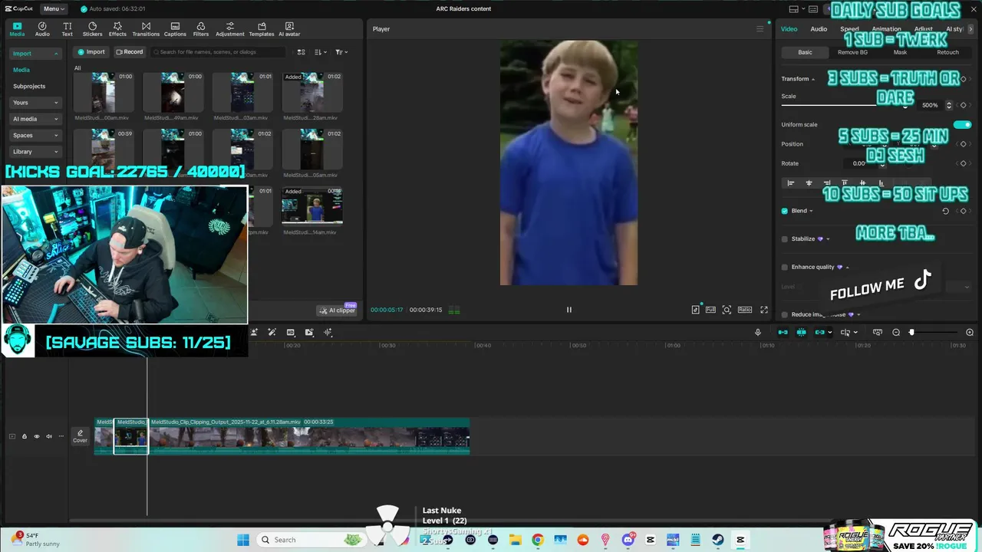
Task: Align left using the alignment icon
Action: pos(790,183)
